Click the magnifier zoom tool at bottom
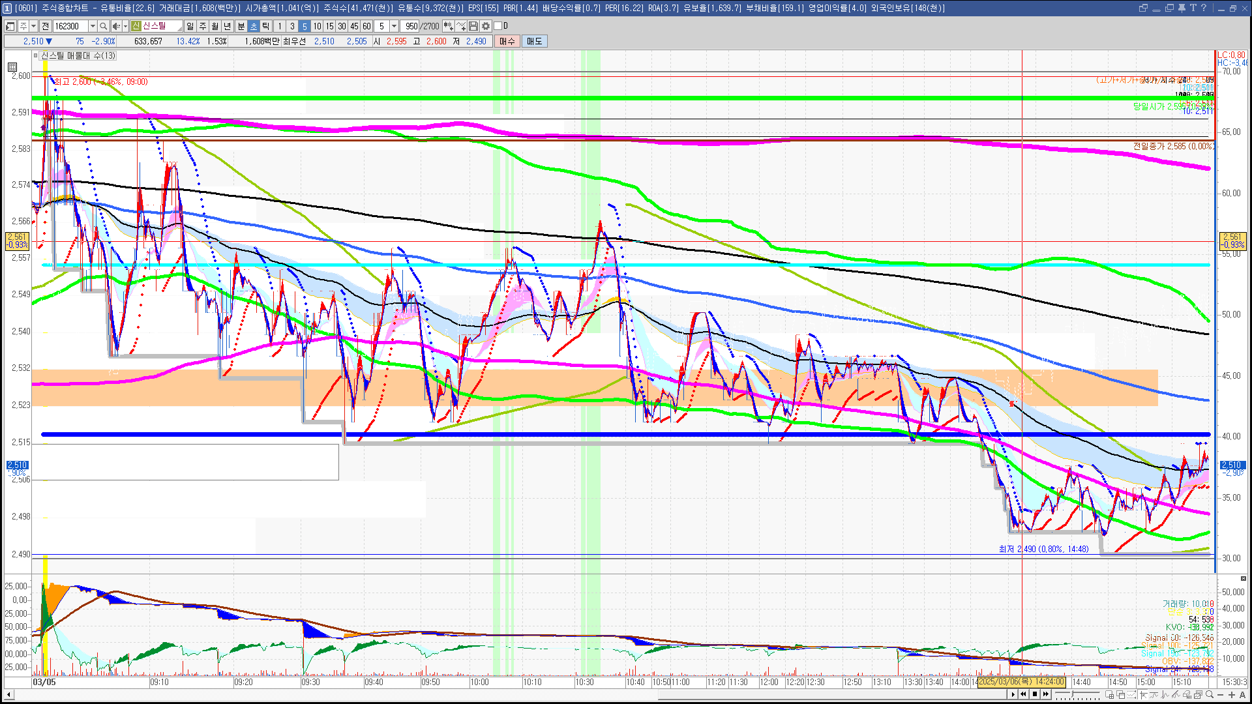Screen dimensions: 1252x704 coord(1210,695)
